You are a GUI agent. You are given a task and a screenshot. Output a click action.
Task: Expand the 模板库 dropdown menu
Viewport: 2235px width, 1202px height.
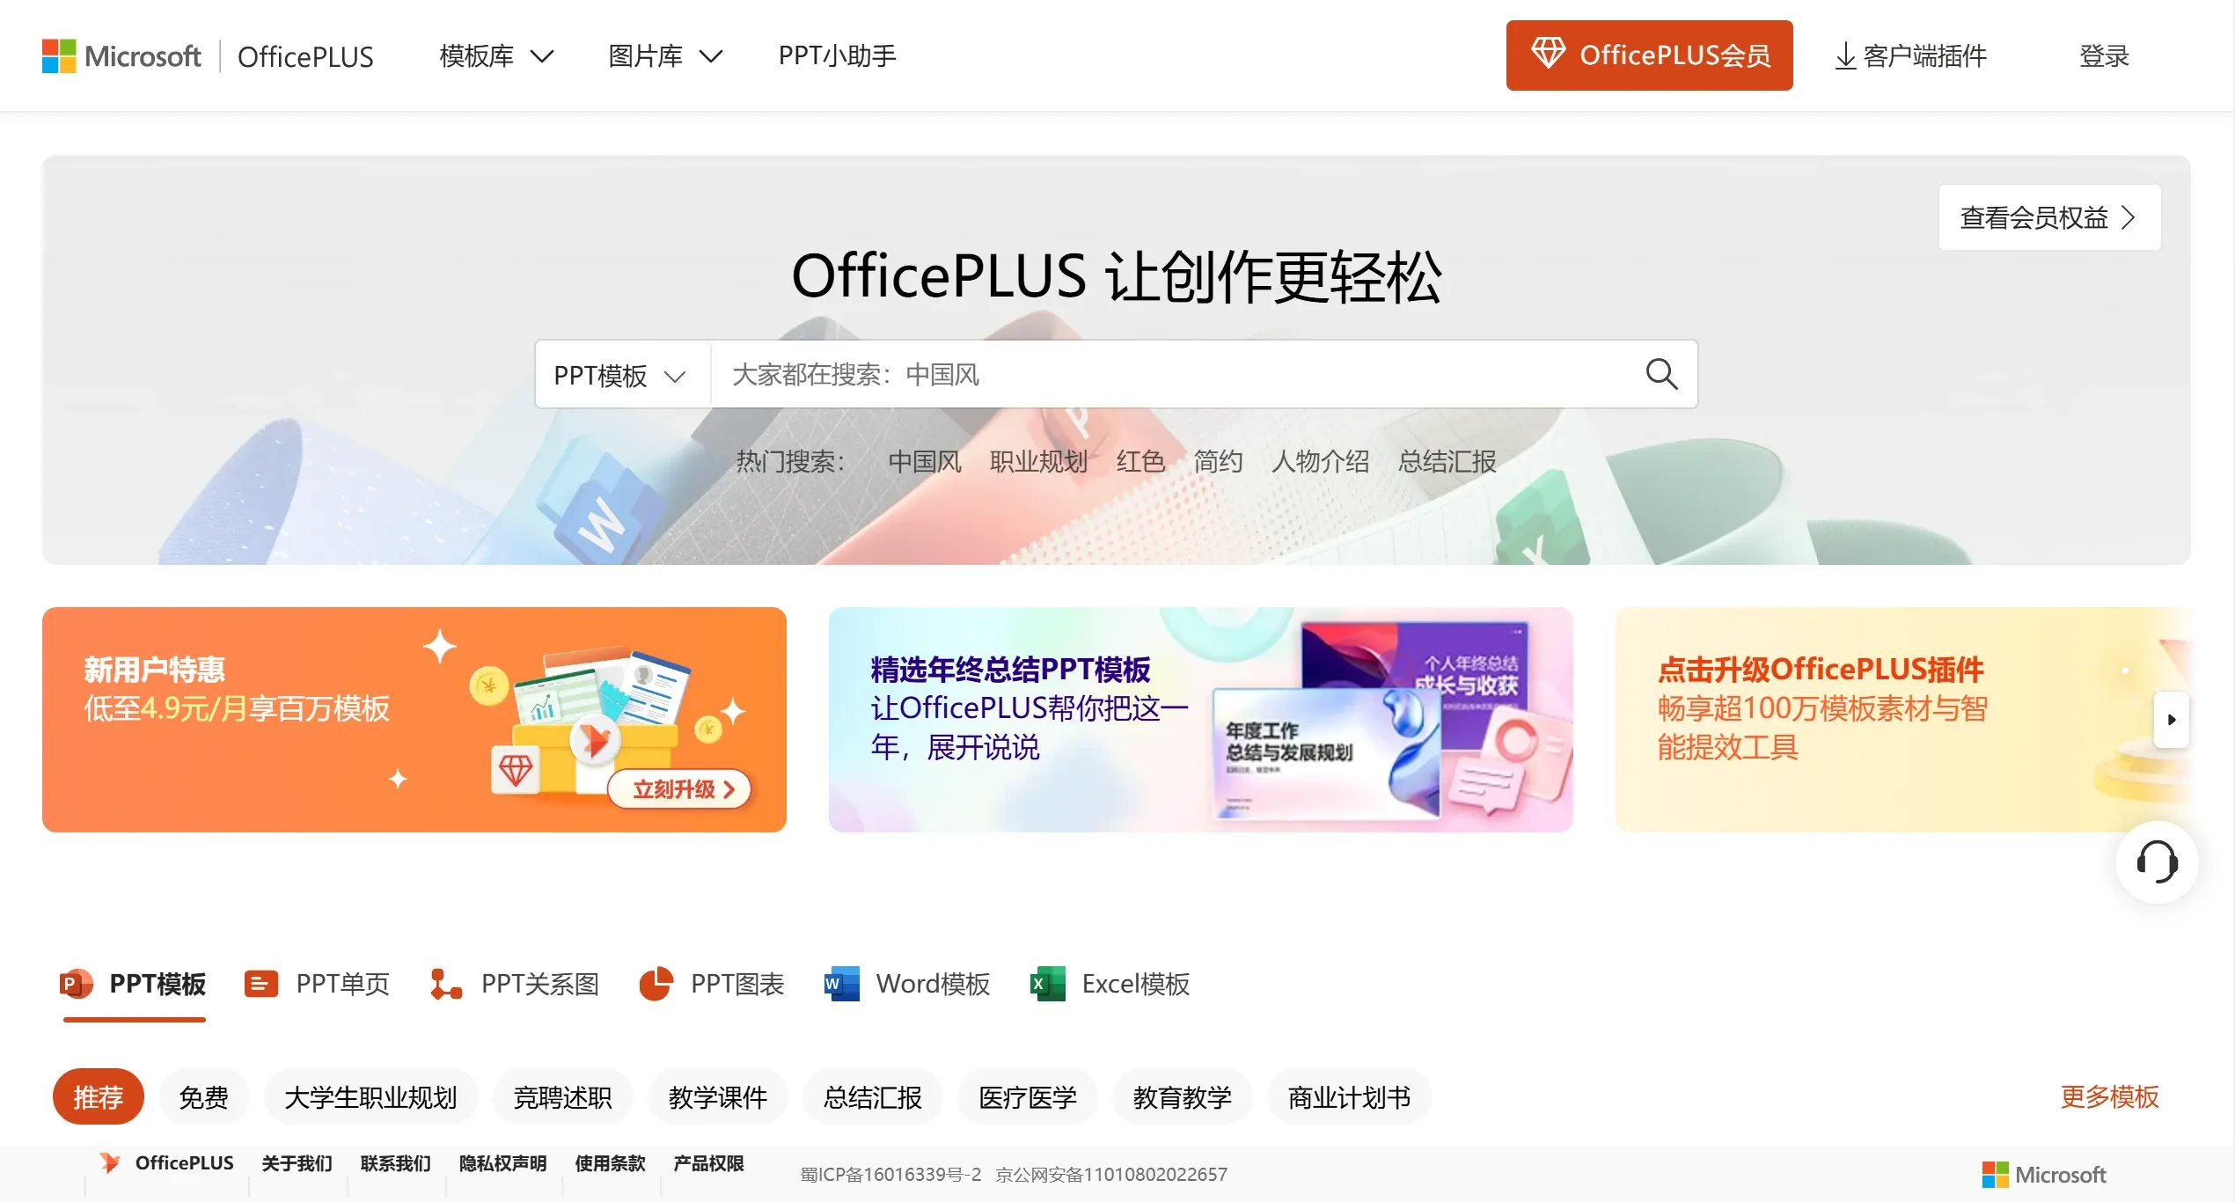coord(495,55)
